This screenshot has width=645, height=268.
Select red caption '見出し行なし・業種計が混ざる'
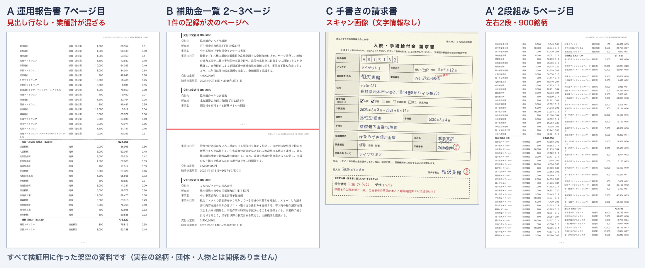[x=56, y=23]
